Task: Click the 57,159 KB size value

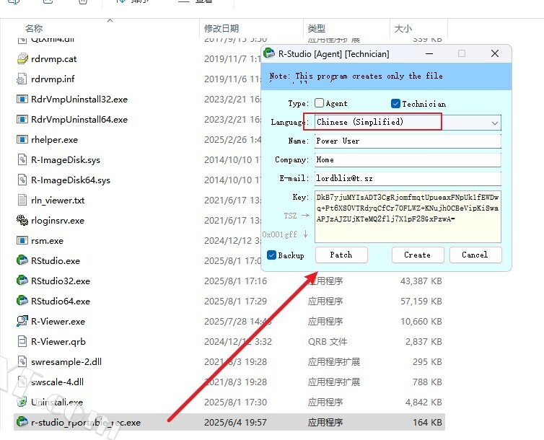Action: (421, 301)
